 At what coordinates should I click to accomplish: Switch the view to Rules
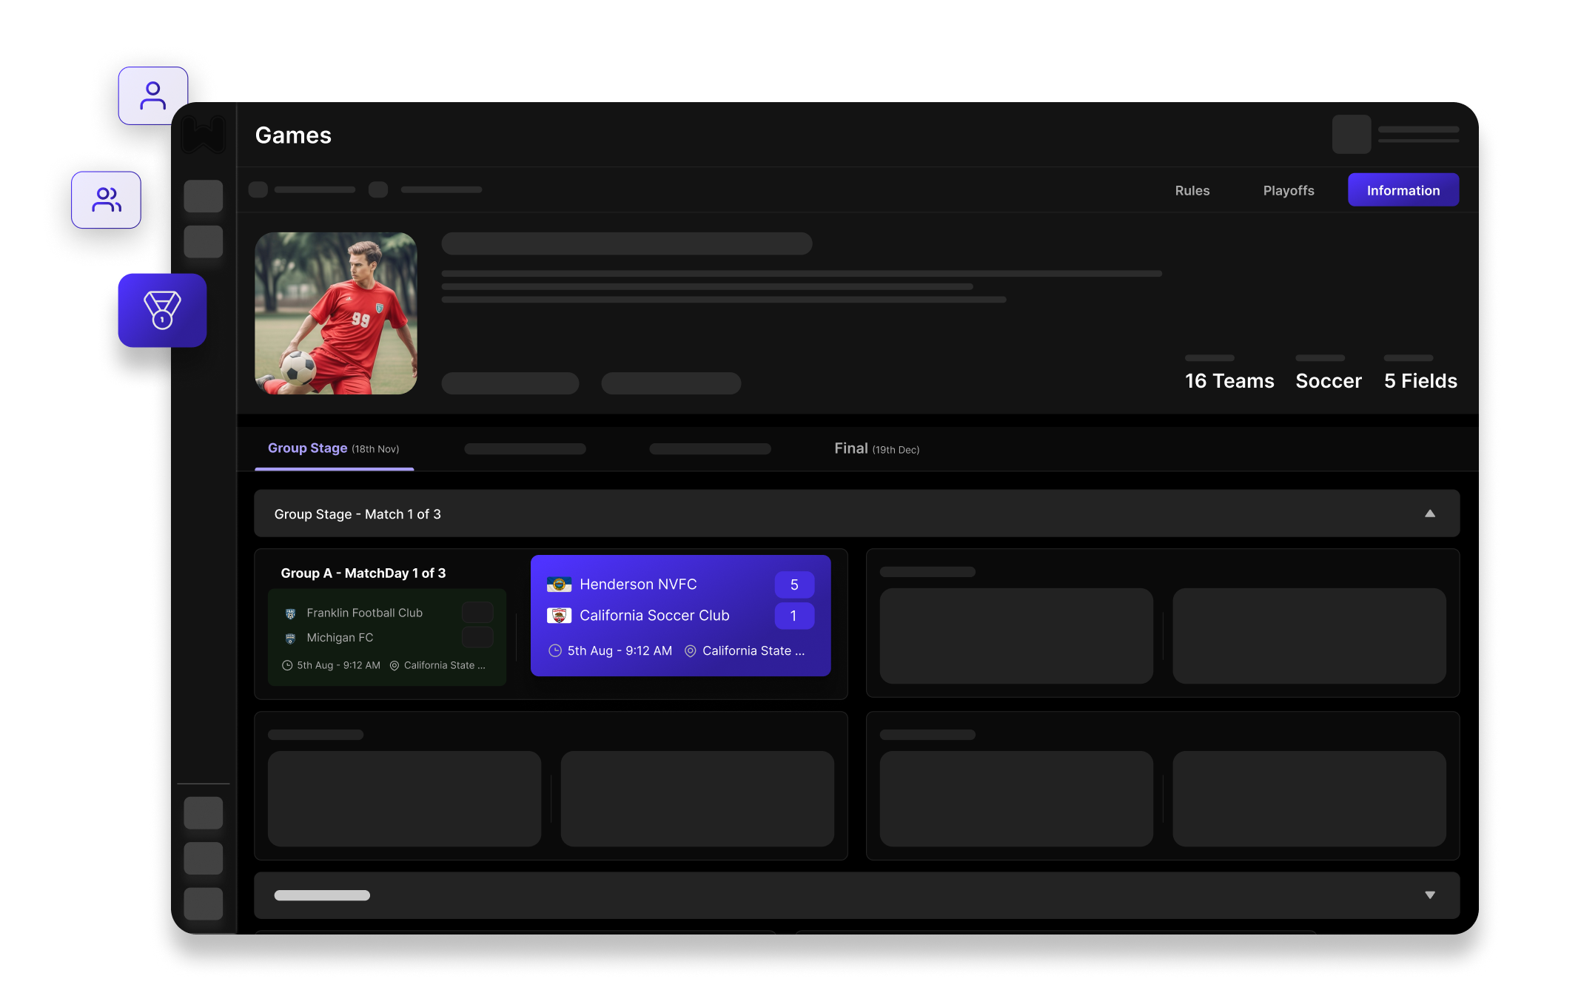1192,190
